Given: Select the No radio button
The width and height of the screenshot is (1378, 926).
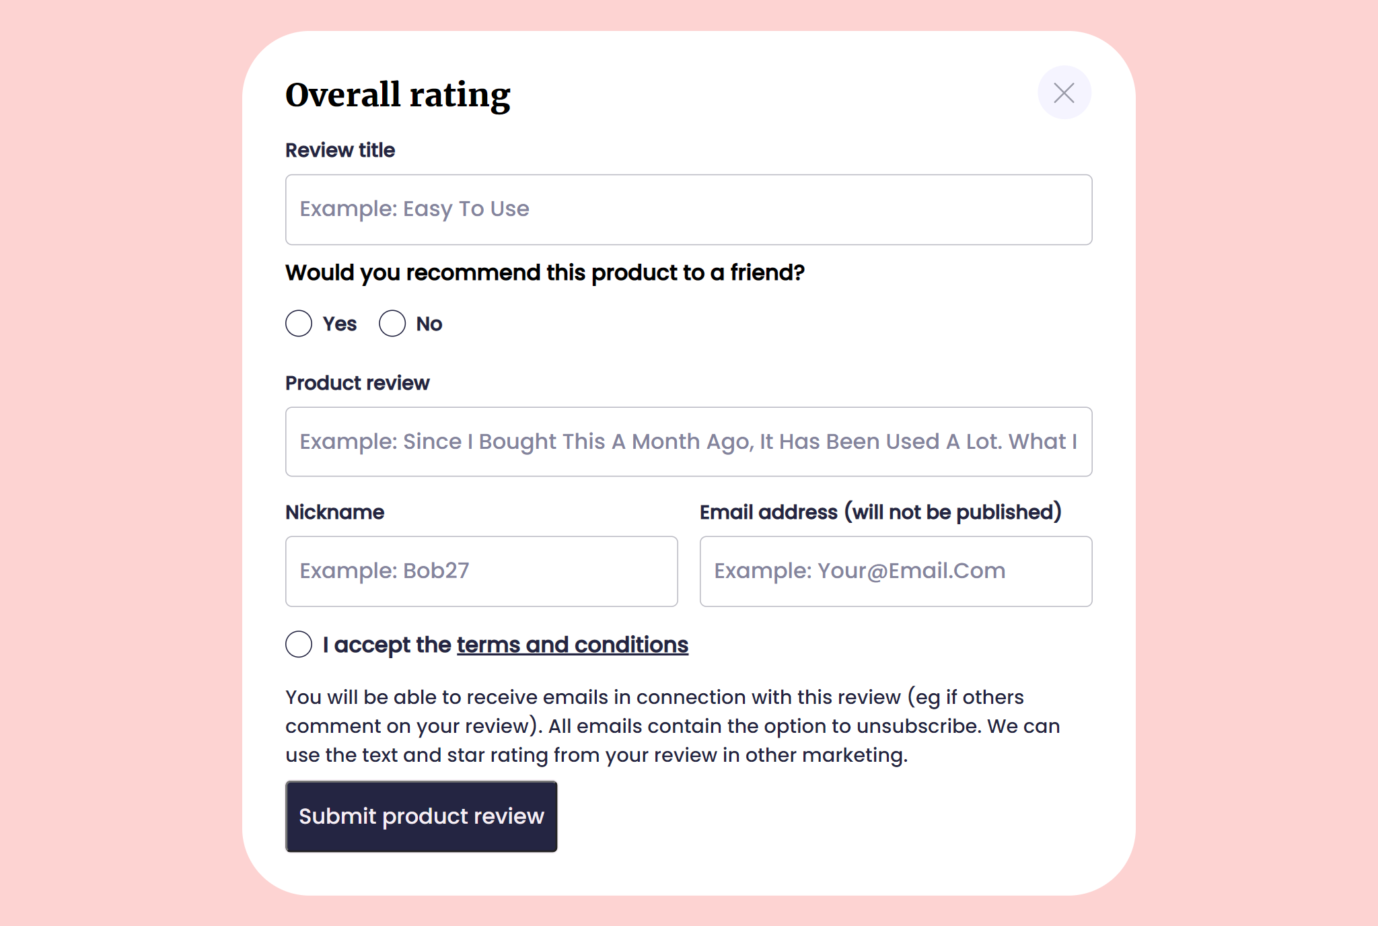Looking at the screenshot, I should pos(392,324).
